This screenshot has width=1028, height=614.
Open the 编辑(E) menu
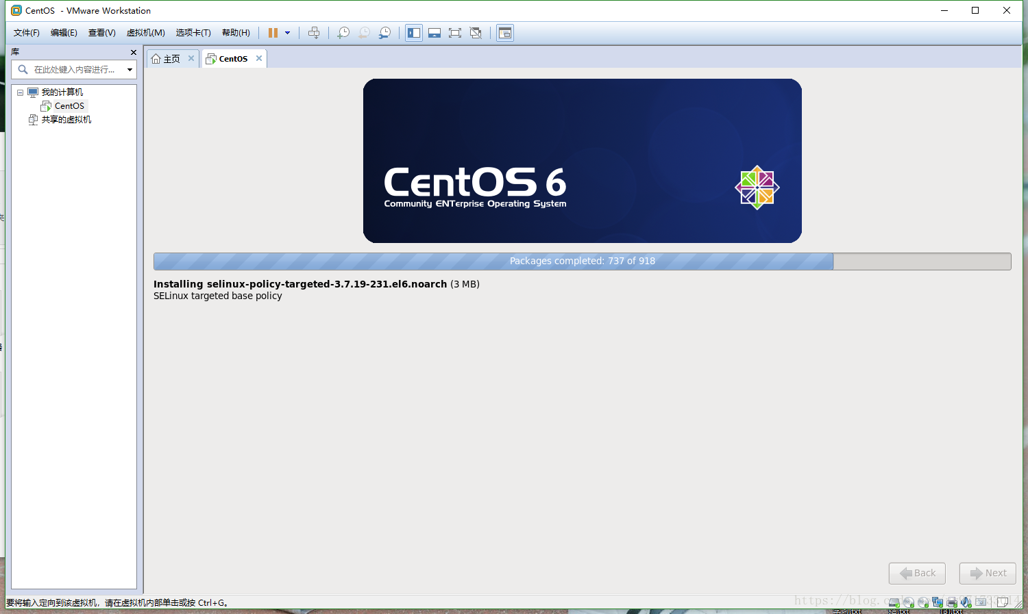[64, 33]
